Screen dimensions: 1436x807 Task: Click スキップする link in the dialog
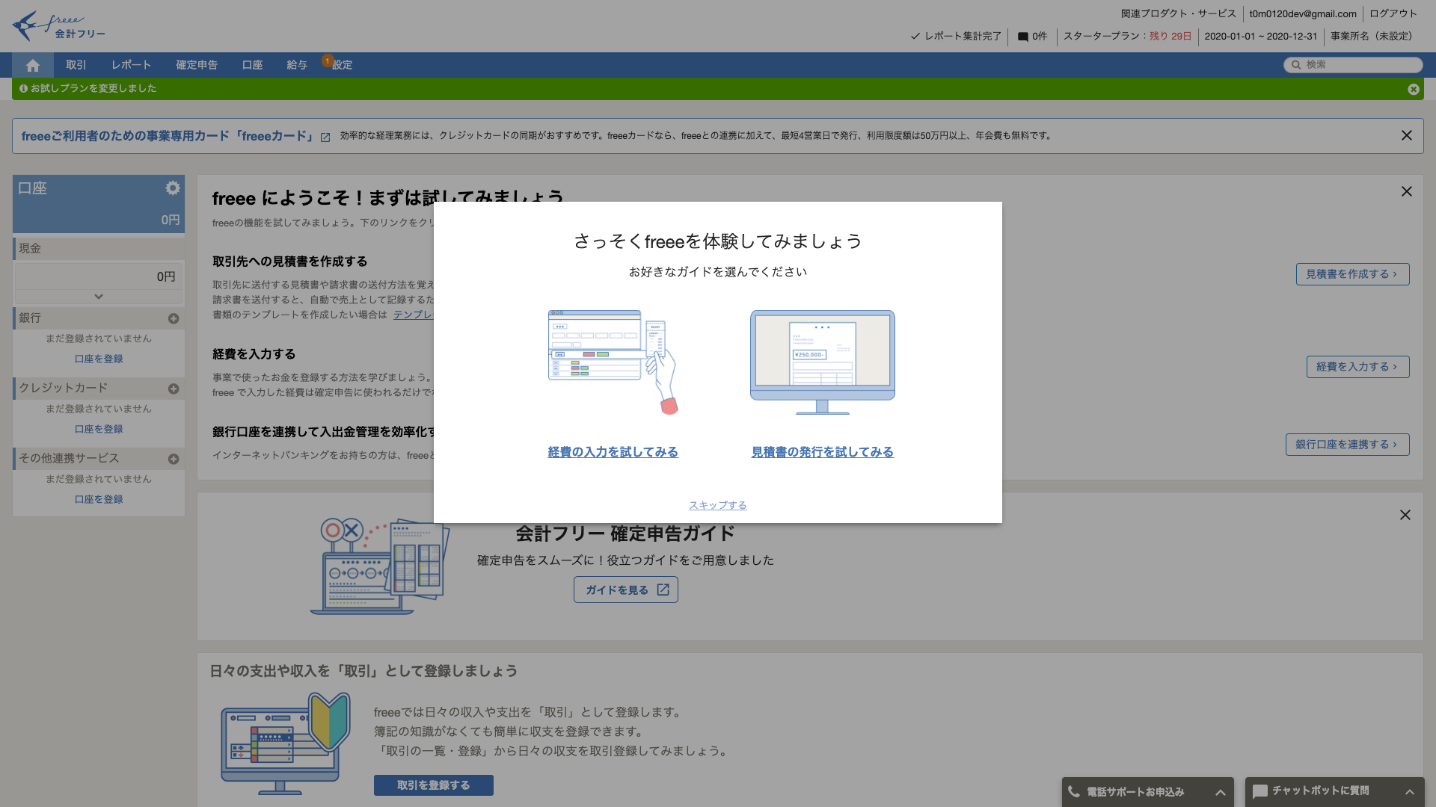(718, 505)
